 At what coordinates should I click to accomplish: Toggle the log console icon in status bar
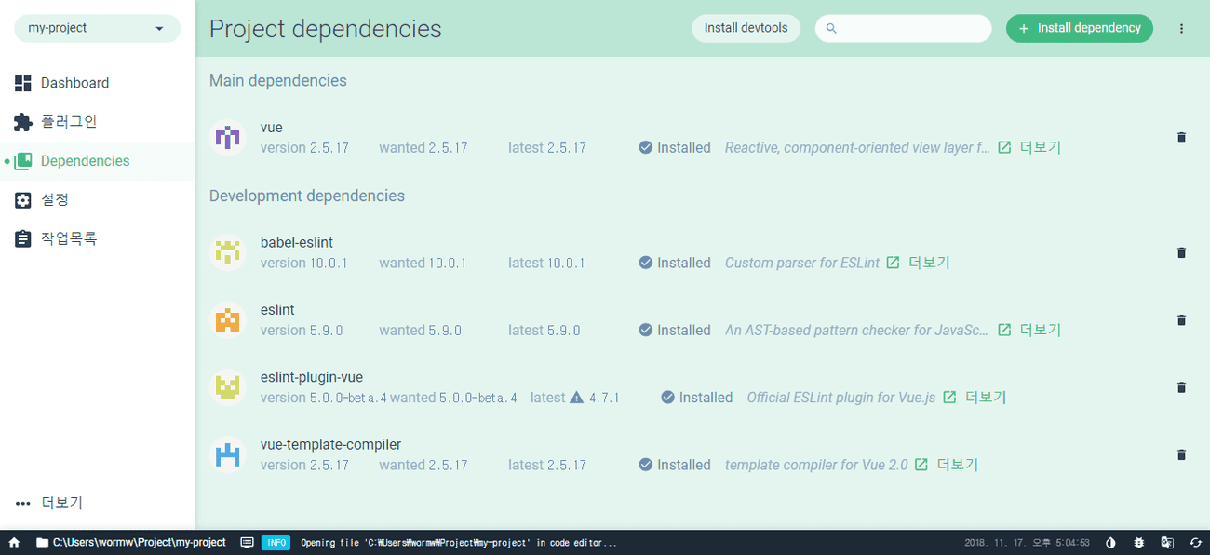(247, 543)
